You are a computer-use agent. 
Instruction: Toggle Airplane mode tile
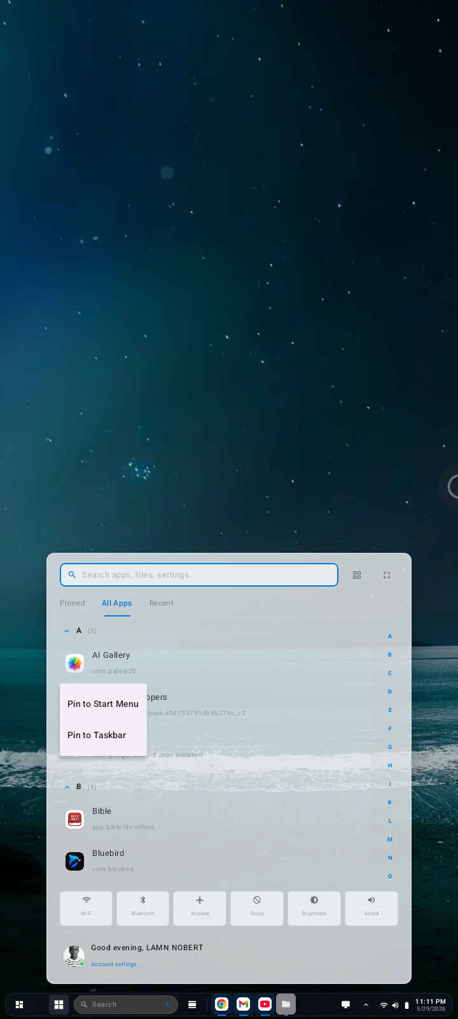click(200, 908)
